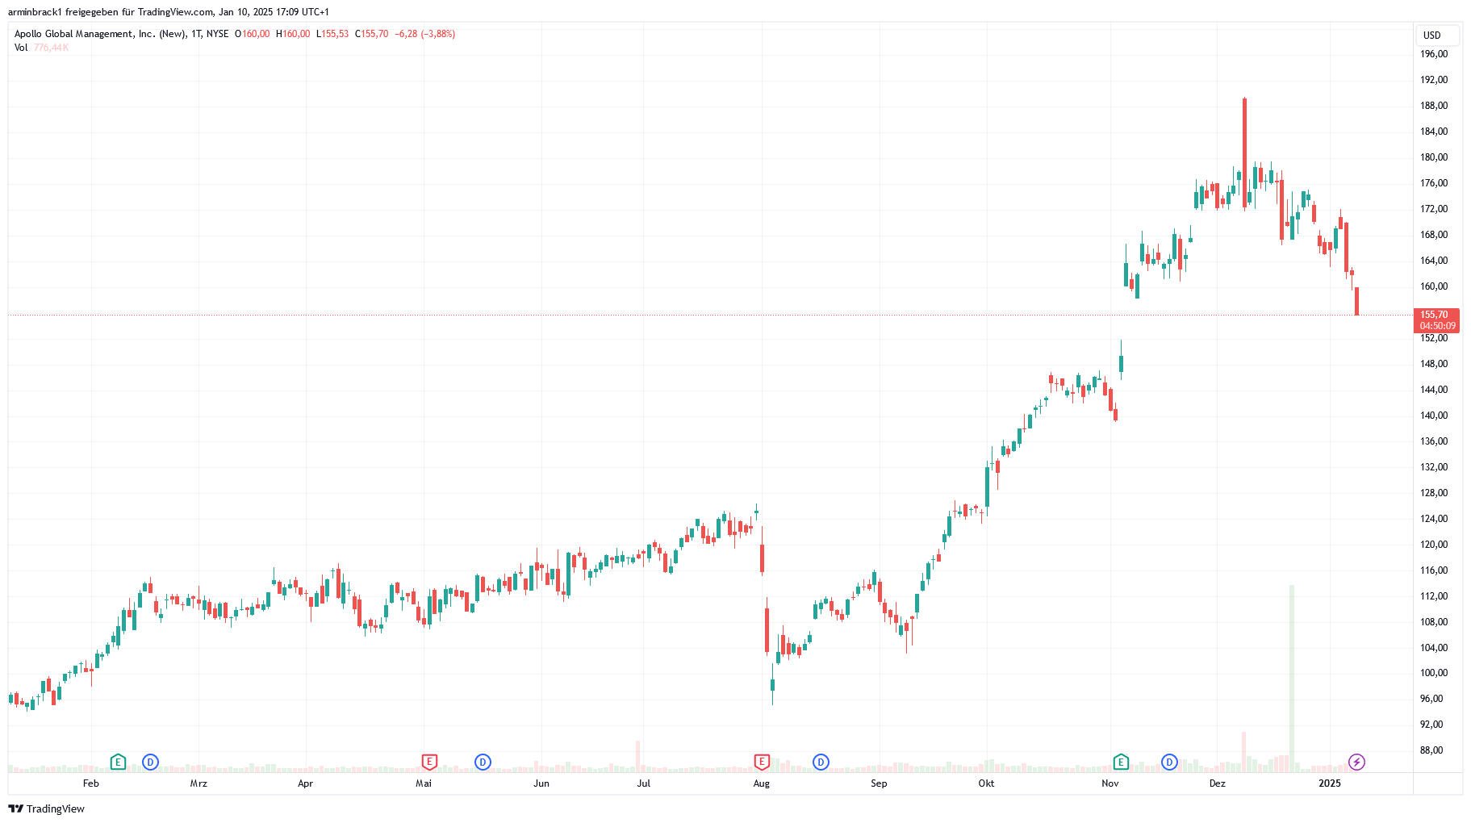Select the blue dividend marker in August
The image size is (1471, 823).
pos(821,762)
